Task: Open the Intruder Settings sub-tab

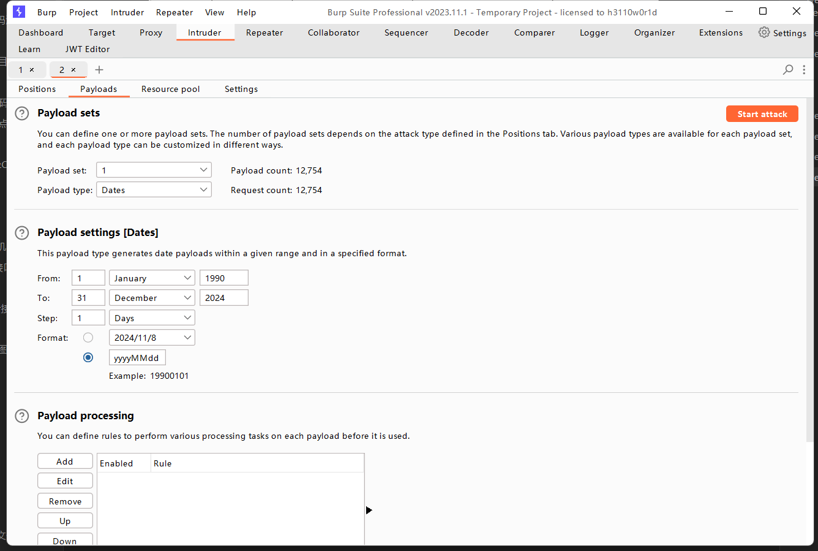Action: point(241,89)
